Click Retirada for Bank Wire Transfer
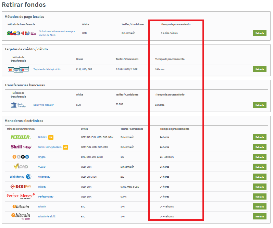This screenshot has height=228, width=273. tap(259, 105)
